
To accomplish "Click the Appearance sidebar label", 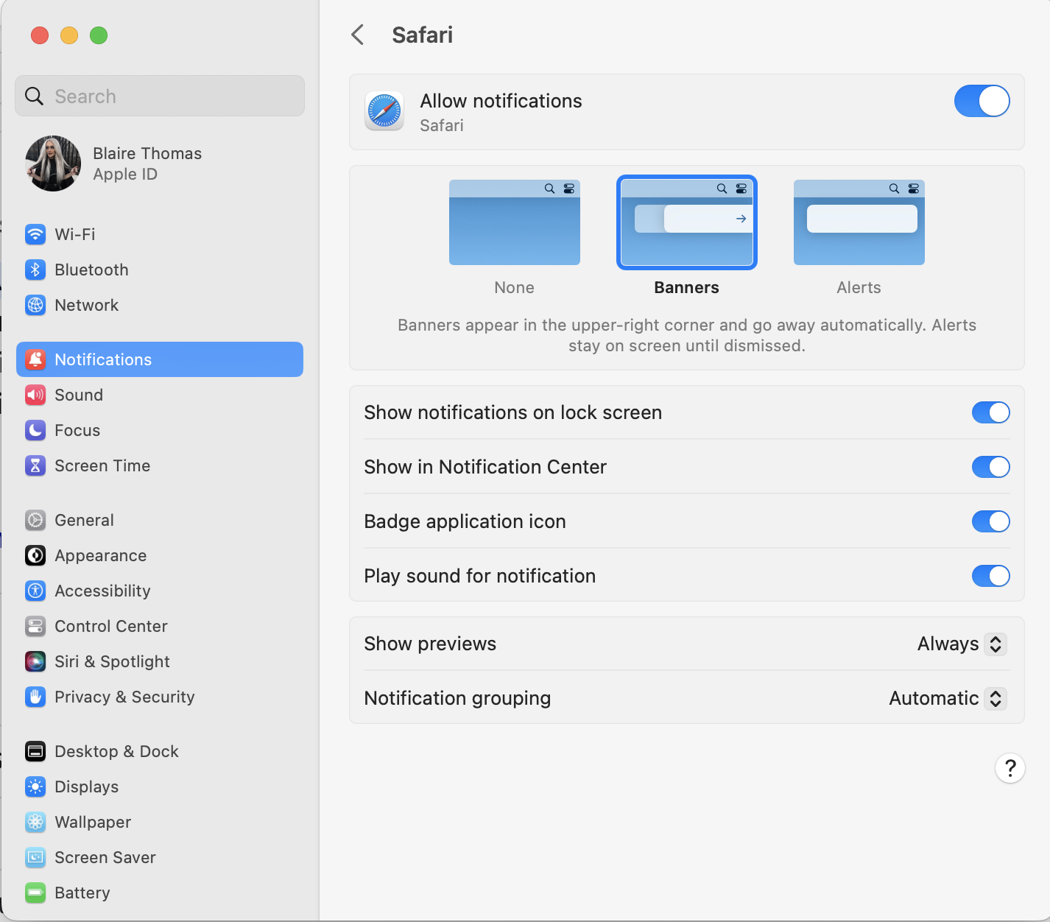I will 101,555.
